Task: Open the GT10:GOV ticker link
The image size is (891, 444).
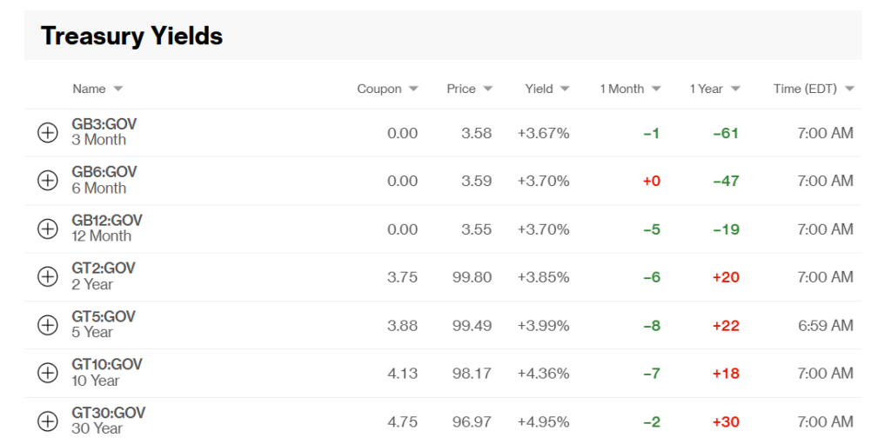Action: [107, 365]
